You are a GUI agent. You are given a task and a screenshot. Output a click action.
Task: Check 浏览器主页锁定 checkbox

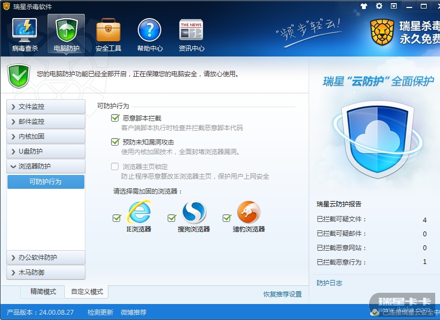115,166
